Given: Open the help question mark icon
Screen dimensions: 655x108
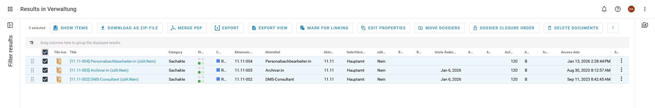Looking at the screenshot, I should pyautogui.click(x=618, y=9).
